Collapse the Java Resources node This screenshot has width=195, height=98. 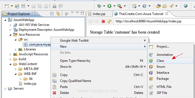(10, 35)
